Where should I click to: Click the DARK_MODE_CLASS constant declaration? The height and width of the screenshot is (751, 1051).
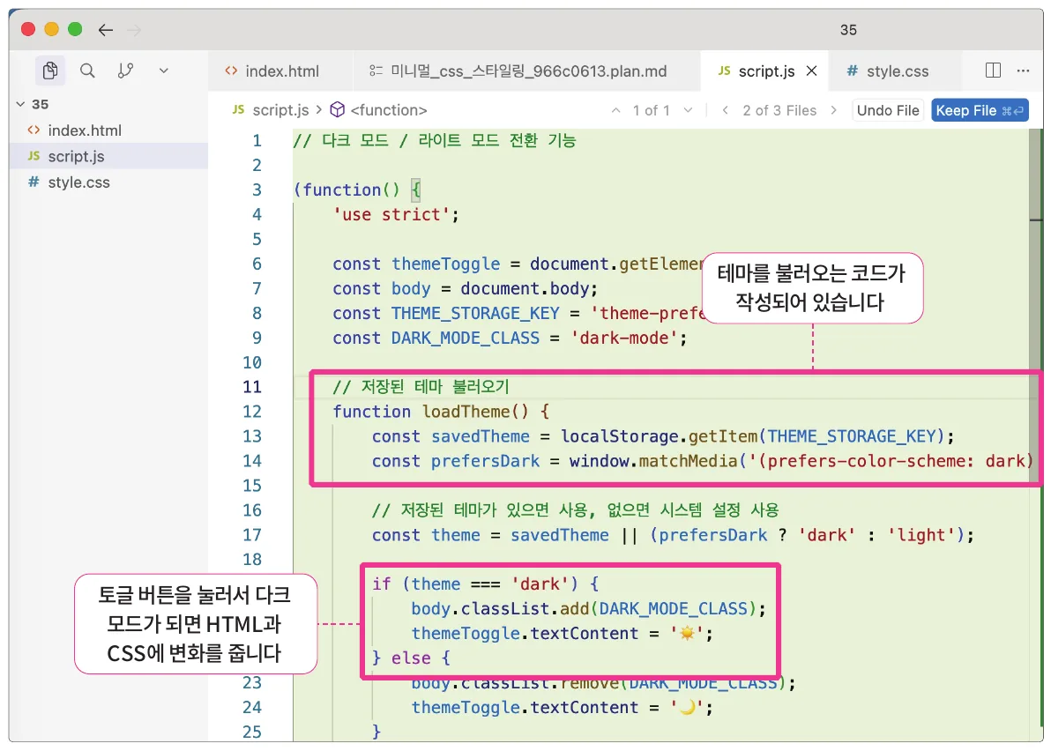[x=510, y=338]
